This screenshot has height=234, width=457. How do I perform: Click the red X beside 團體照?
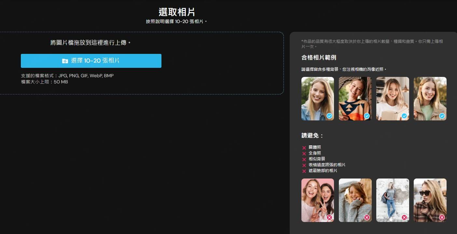(x=304, y=148)
